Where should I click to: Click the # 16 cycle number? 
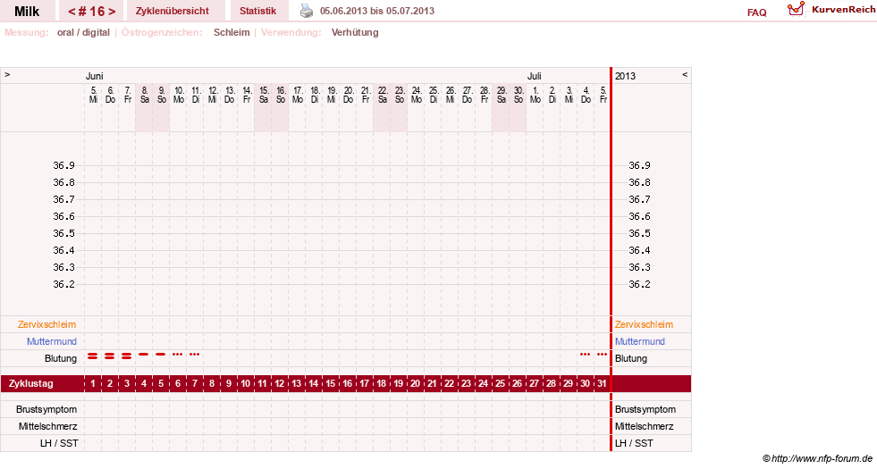click(x=92, y=12)
